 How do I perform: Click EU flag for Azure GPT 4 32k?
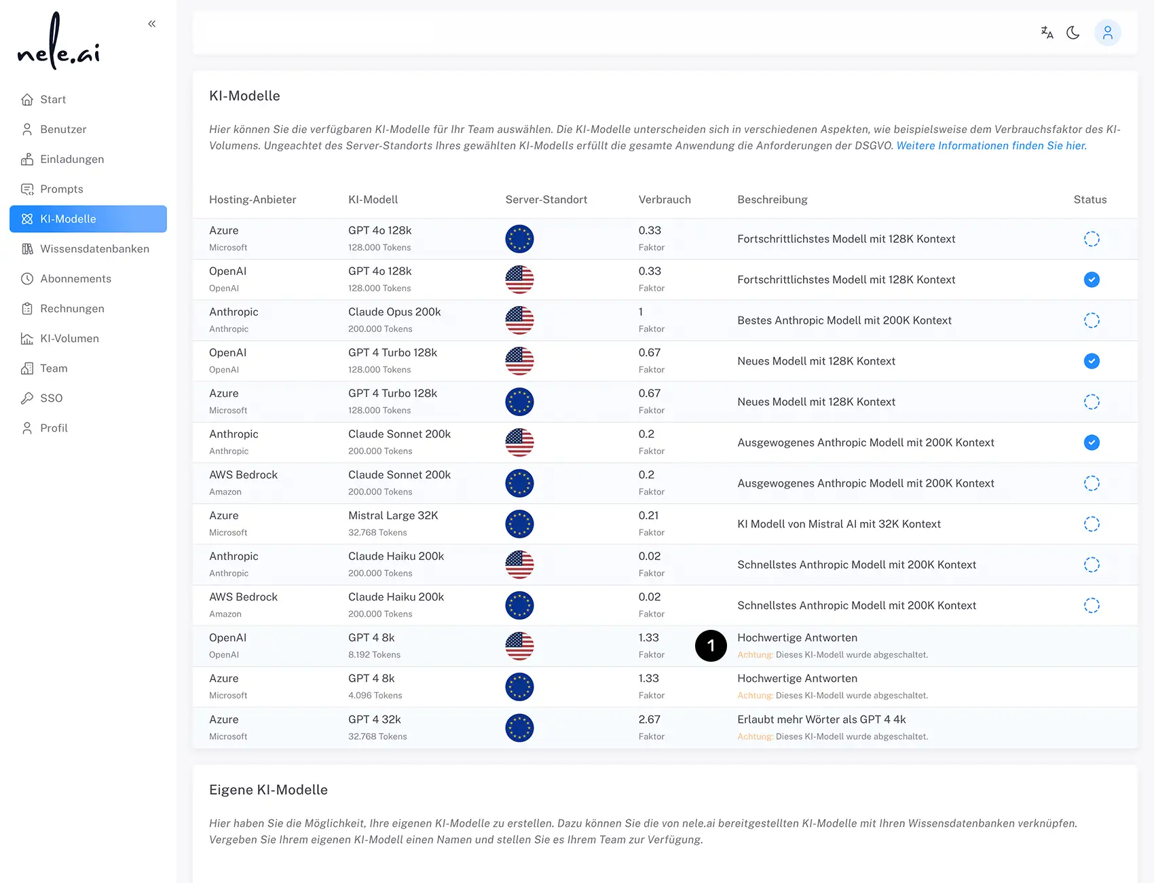[x=519, y=728]
